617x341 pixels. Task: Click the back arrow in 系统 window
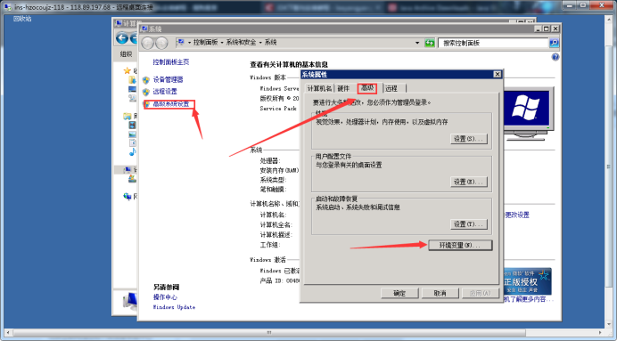tap(147, 43)
